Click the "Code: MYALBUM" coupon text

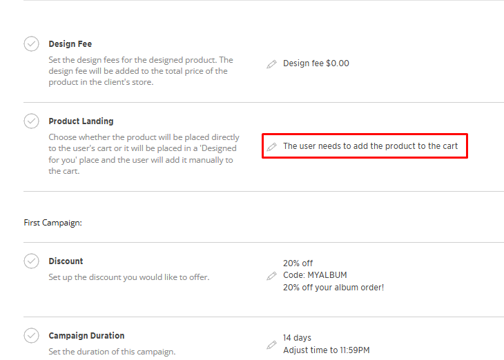tap(315, 275)
